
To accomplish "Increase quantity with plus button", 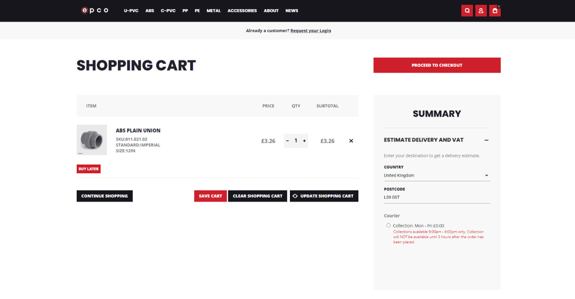I will pos(304,141).
